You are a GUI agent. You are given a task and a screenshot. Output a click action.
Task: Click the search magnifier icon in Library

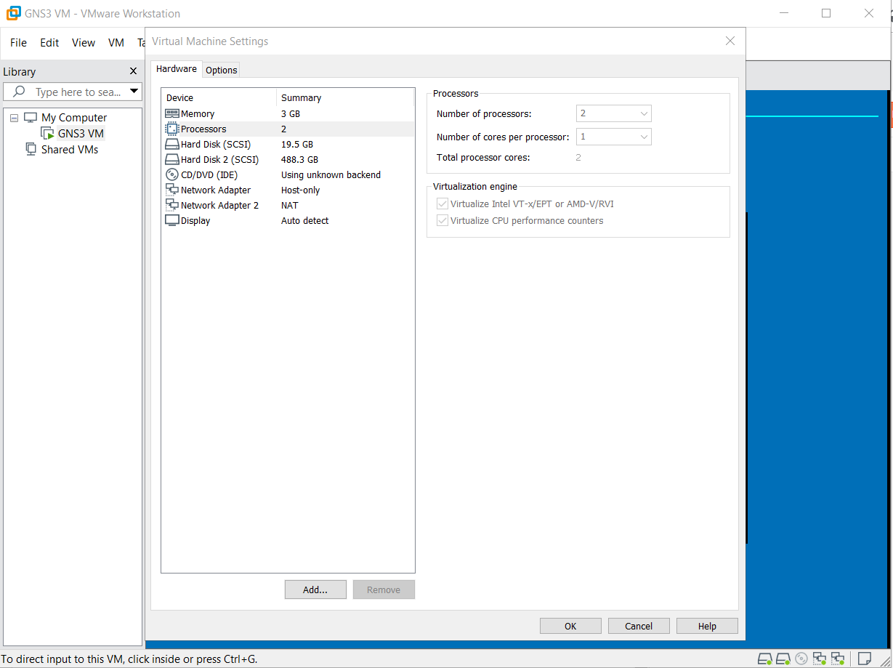point(20,92)
